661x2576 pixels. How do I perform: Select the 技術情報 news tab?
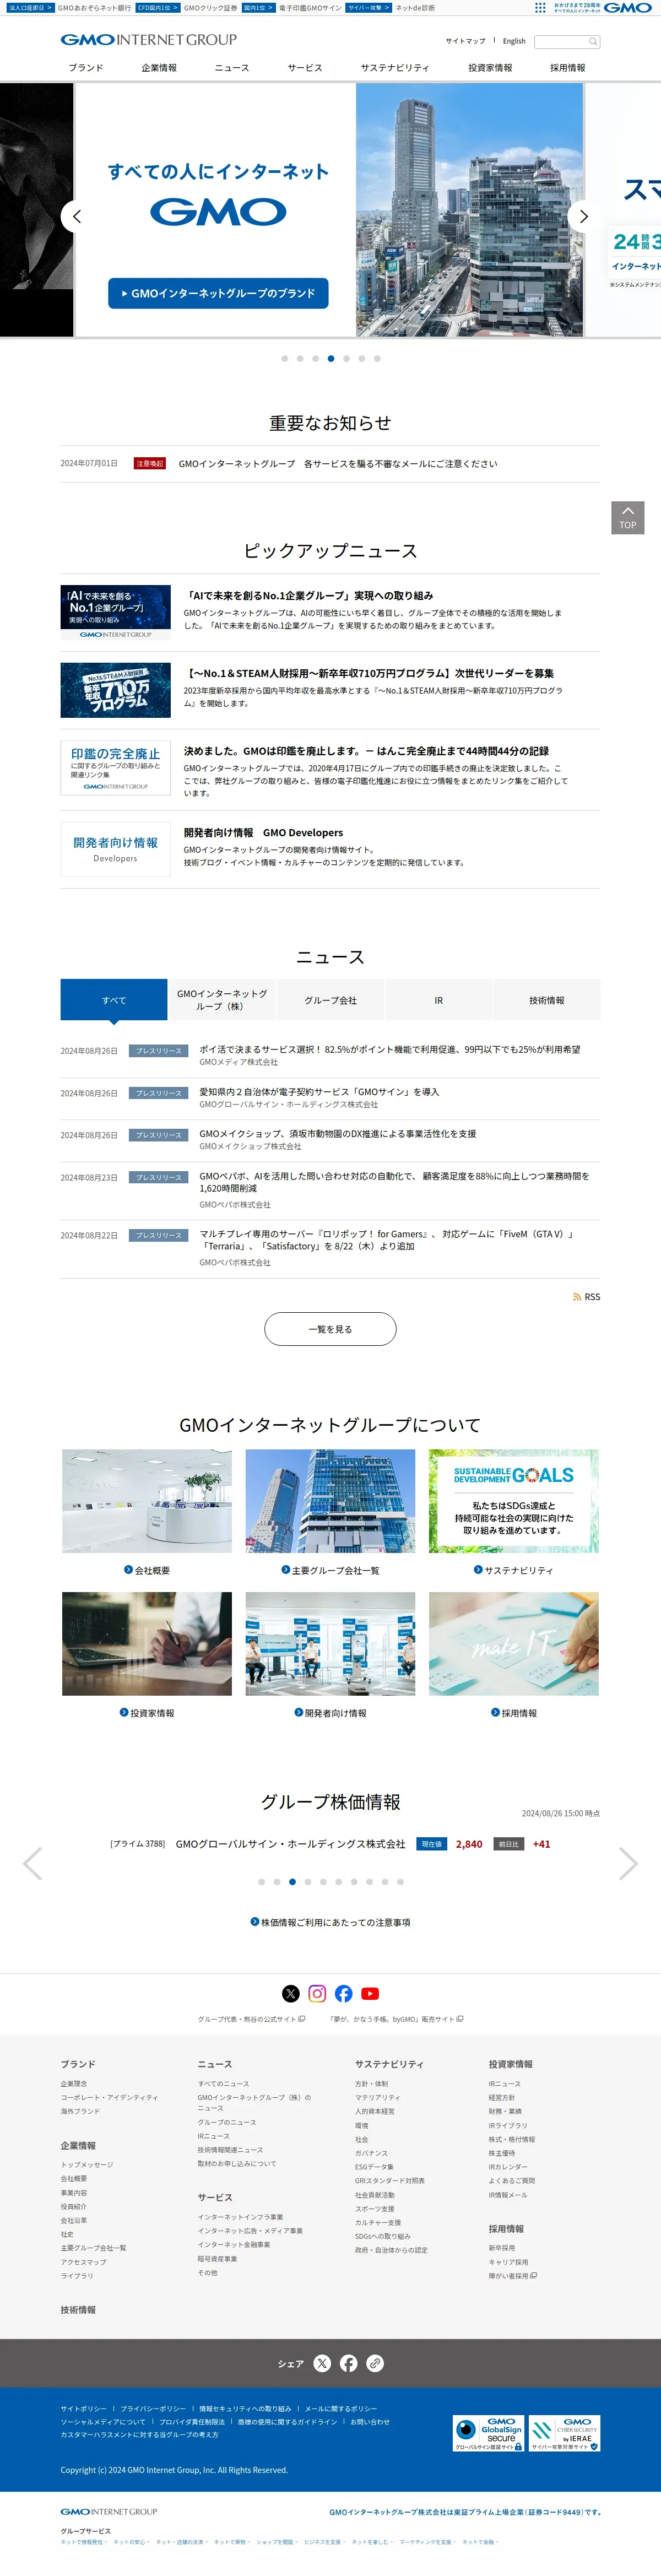click(x=546, y=1000)
